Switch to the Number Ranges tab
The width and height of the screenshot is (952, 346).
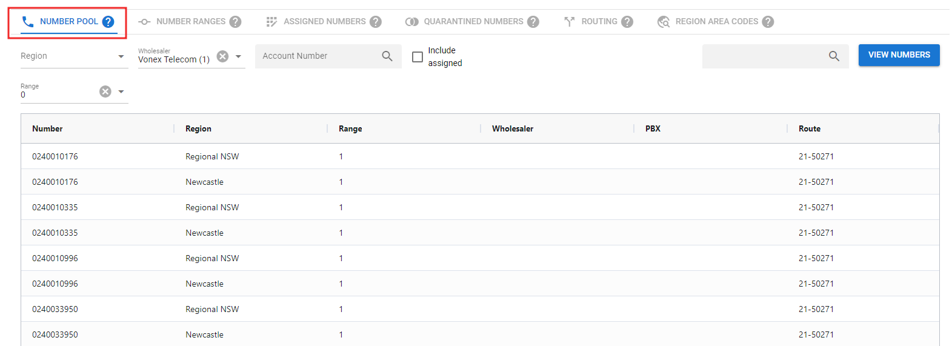tap(190, 22)
